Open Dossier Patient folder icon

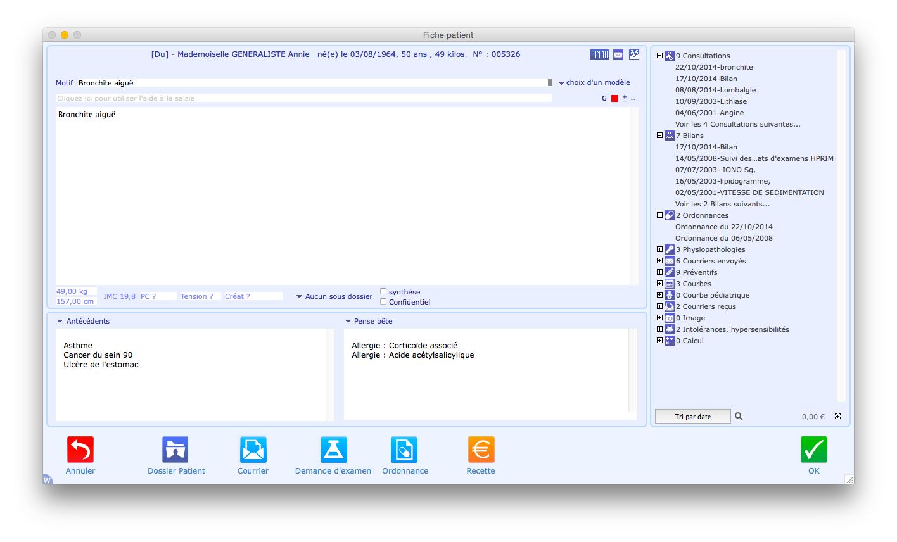click(175, 450)
